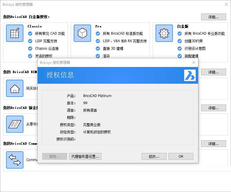The width and height of the screenshot is (231, 192).
Task: Click the greyed 禁用... button
Action: [55, 156]
